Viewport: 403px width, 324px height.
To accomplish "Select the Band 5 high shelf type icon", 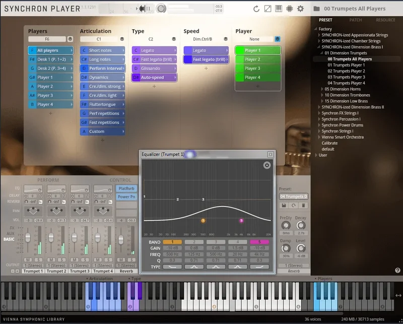I will coord(259,267).
